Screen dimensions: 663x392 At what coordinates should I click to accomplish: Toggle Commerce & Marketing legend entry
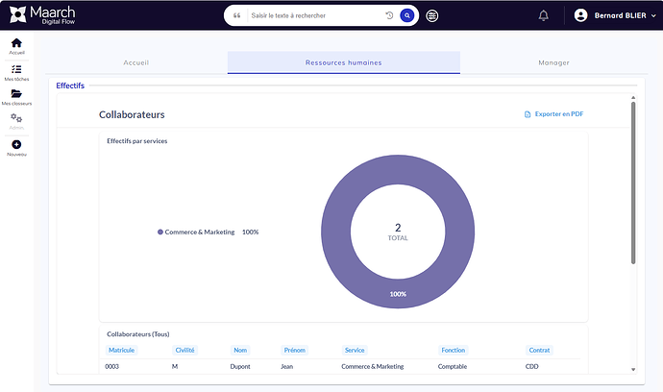coord(199,232)
